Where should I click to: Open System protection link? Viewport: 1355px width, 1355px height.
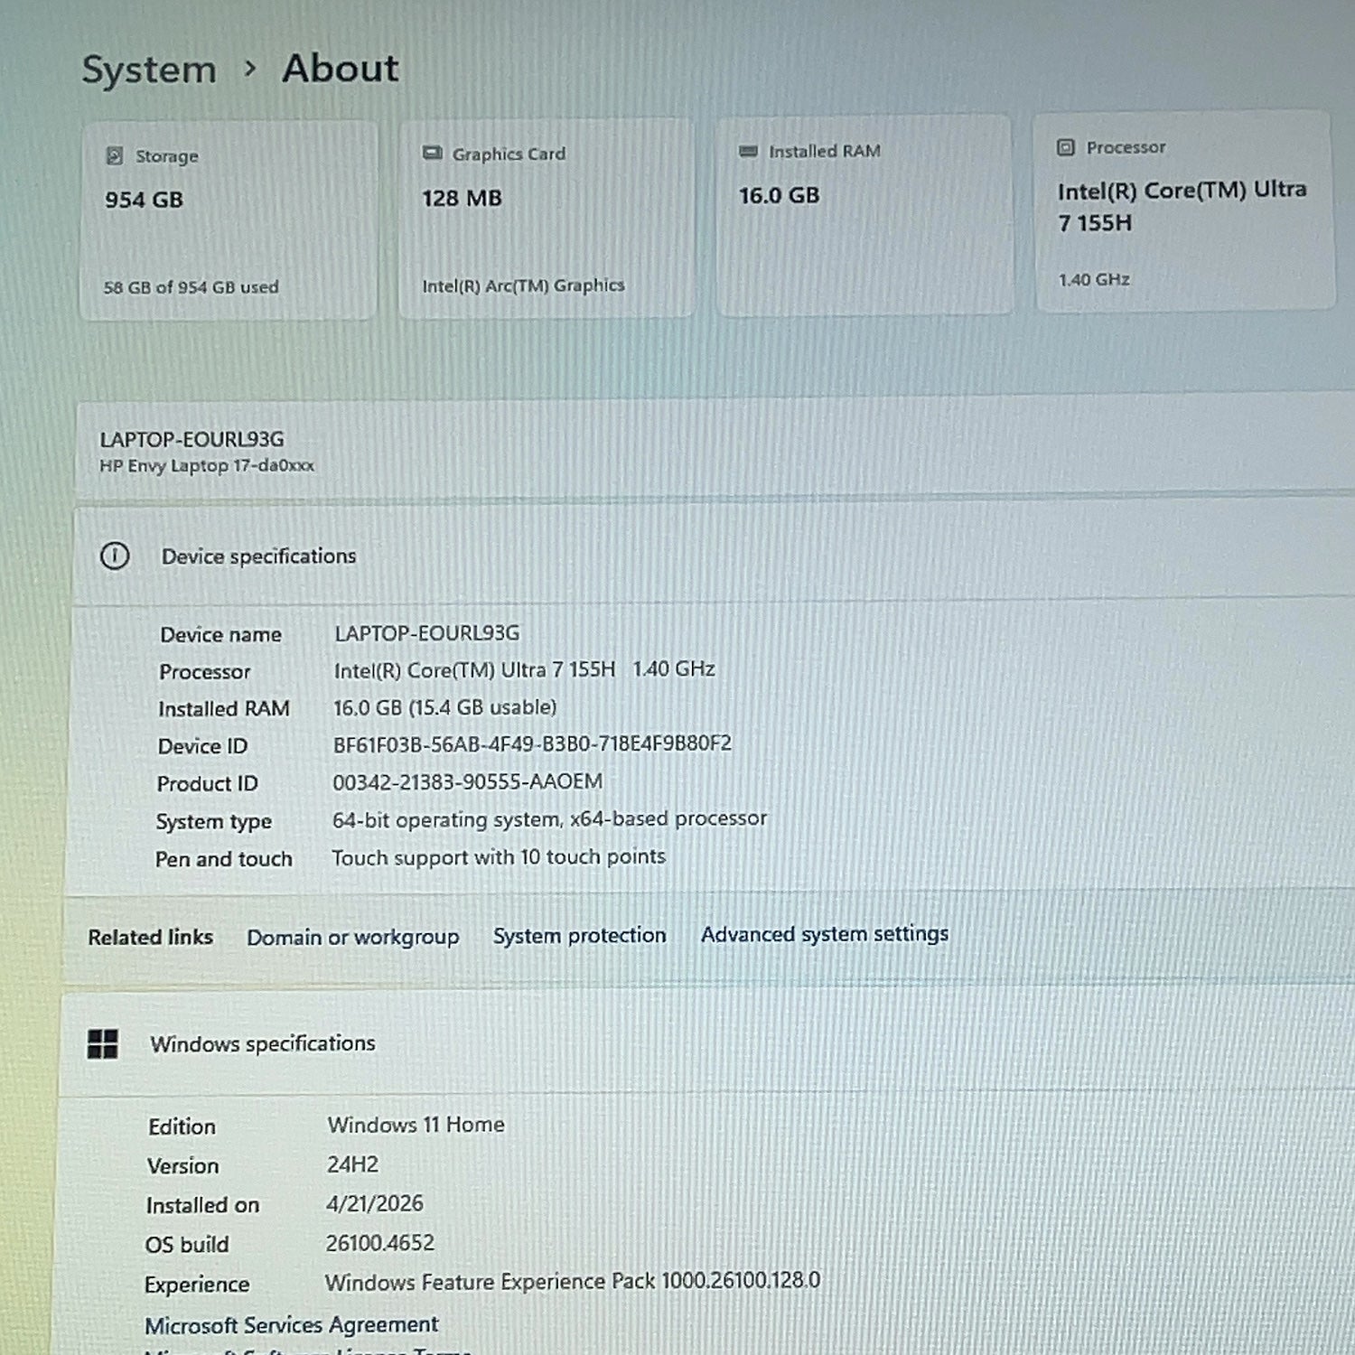[x=579, y=935]
